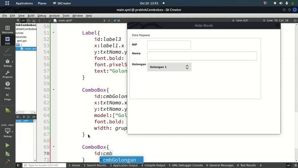
Task: Open the Golongan 1 combo box
Action: click(x=169, y=67)
